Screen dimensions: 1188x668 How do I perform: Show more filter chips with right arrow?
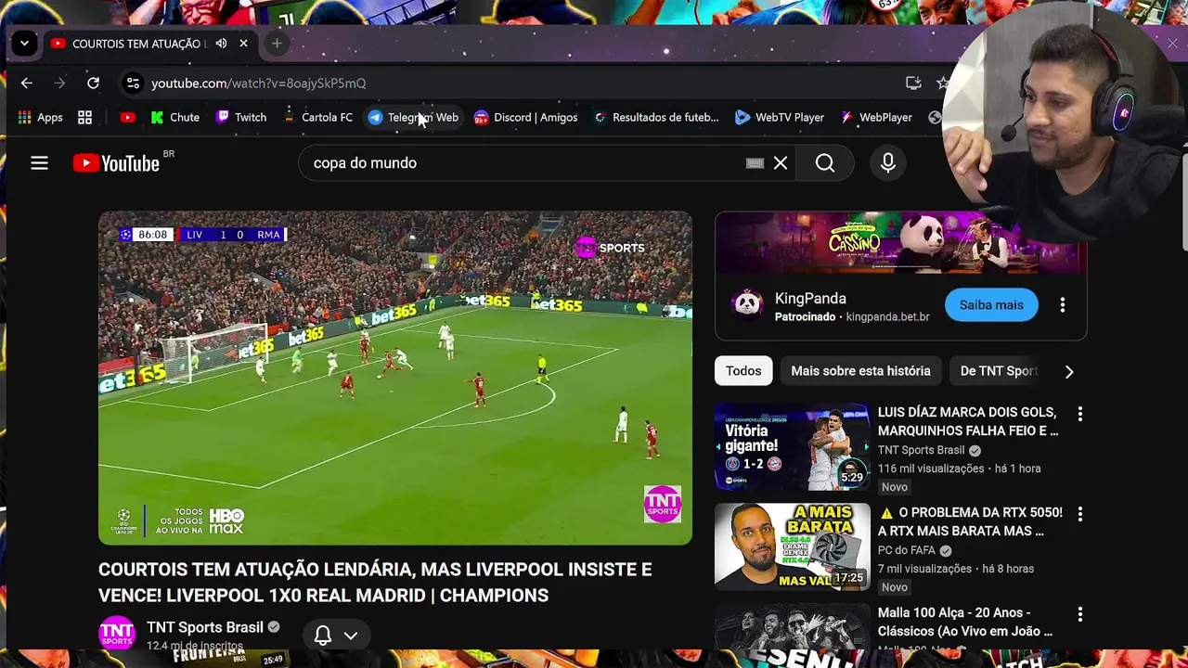(1069, 371)
